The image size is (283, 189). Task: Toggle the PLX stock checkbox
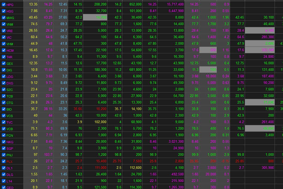4,162
